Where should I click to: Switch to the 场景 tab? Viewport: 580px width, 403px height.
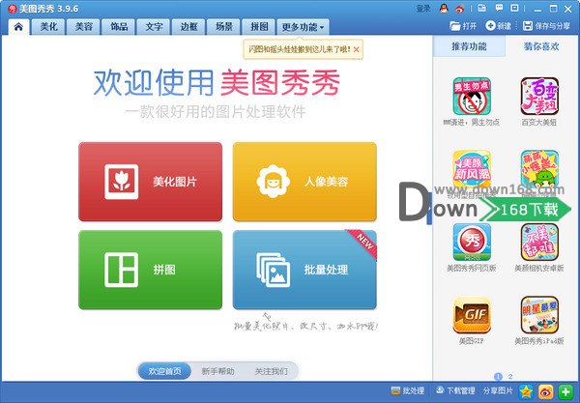pos(224,27)
